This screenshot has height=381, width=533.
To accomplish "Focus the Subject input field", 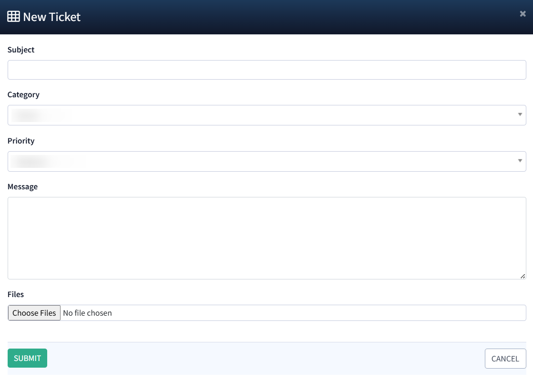I will click(266, 70).
